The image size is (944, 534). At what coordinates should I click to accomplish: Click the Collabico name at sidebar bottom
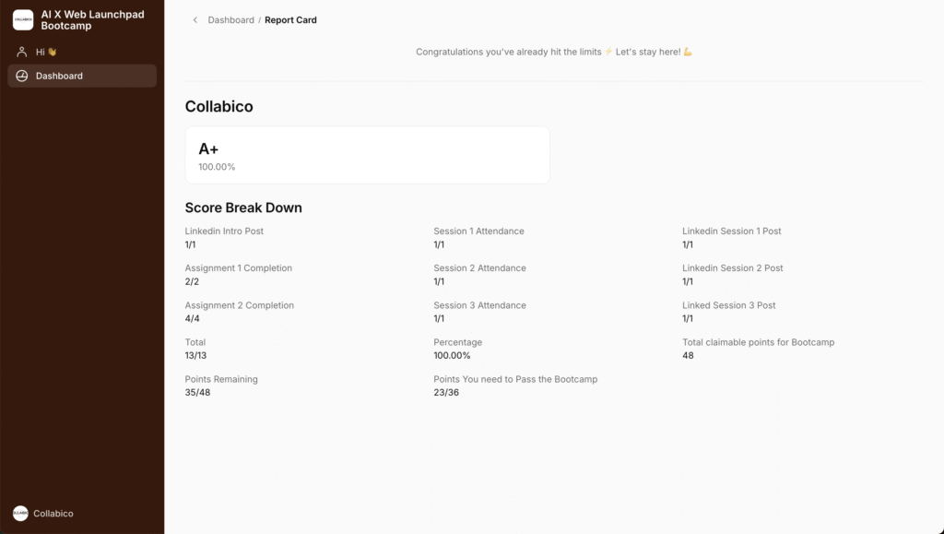coord(53,513)
